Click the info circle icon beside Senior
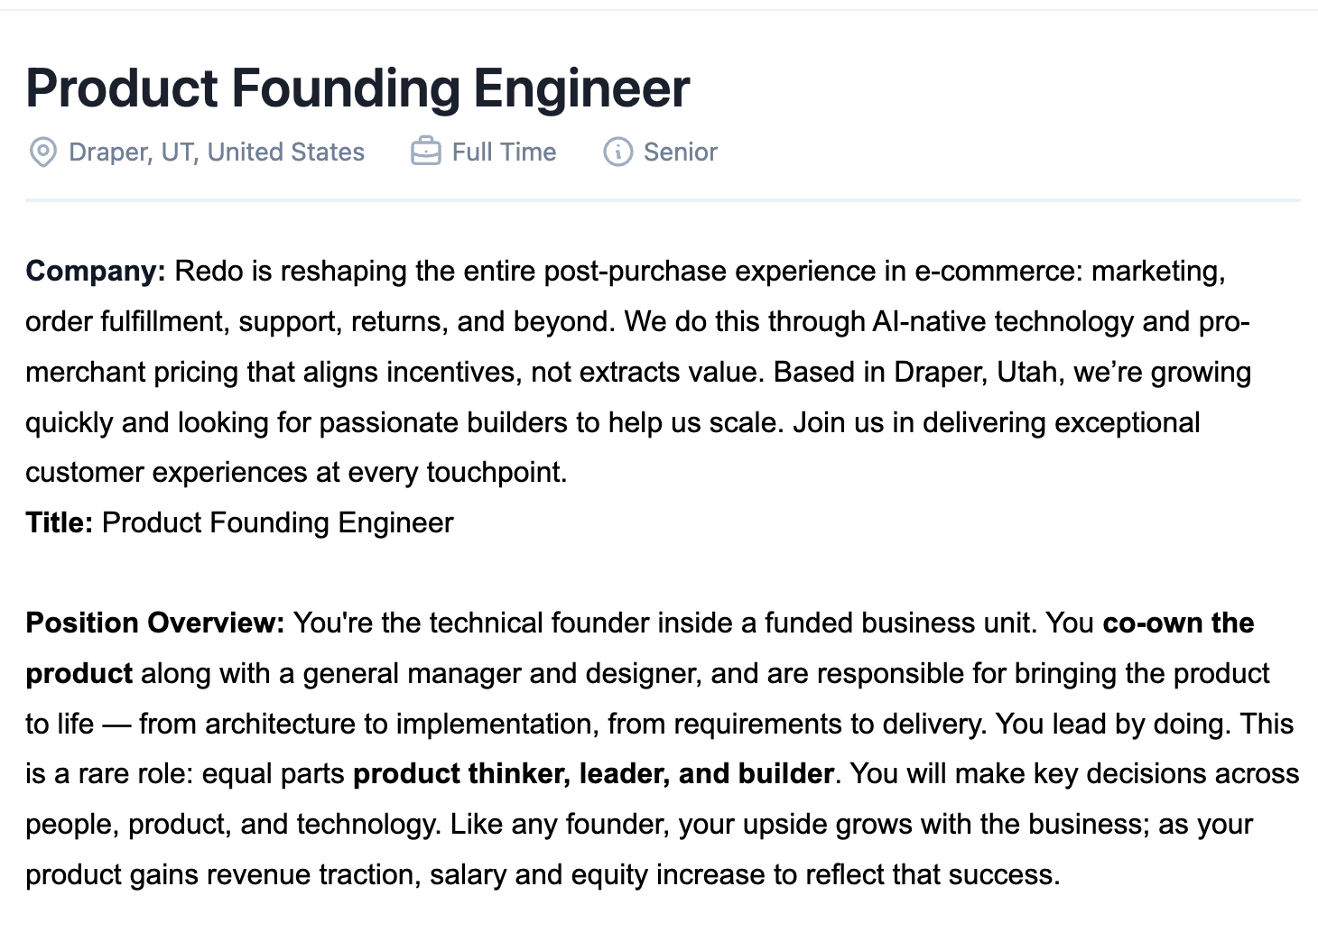 pos(617,152)
